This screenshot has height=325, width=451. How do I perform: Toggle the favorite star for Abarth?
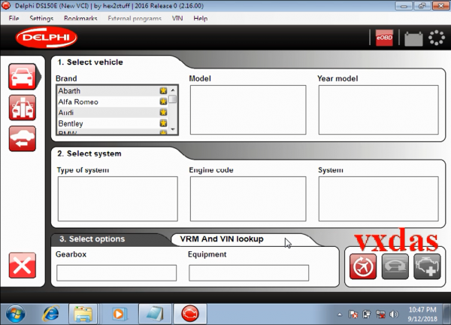pos(163,91)
